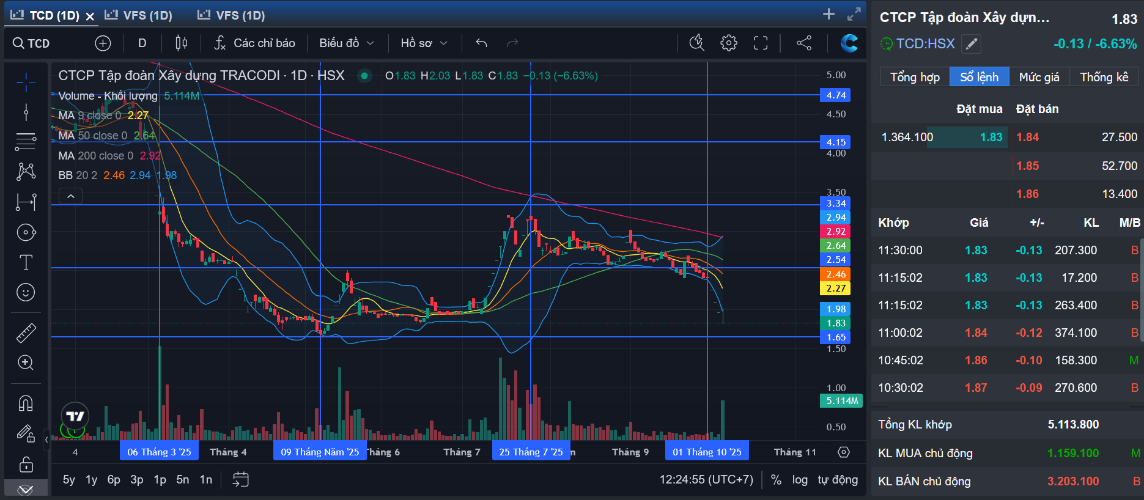Add a new chart tab
This screenshot has height=500, width=1144.
[828, 14]
